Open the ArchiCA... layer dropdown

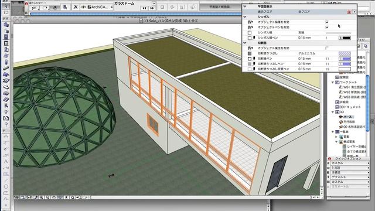point(100,7)
